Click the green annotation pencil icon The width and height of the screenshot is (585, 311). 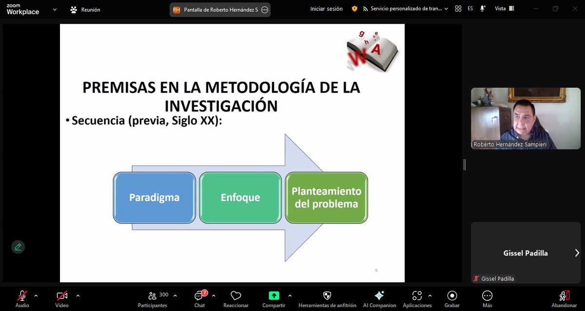tap(18, 247)
